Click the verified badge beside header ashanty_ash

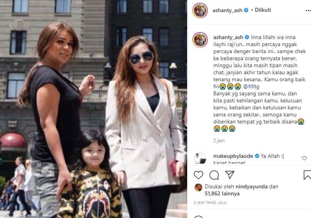[x=246, y=10]
